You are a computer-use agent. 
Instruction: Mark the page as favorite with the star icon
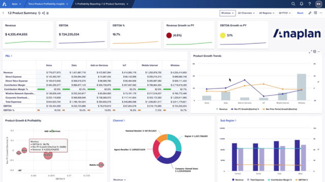[47, 13]
